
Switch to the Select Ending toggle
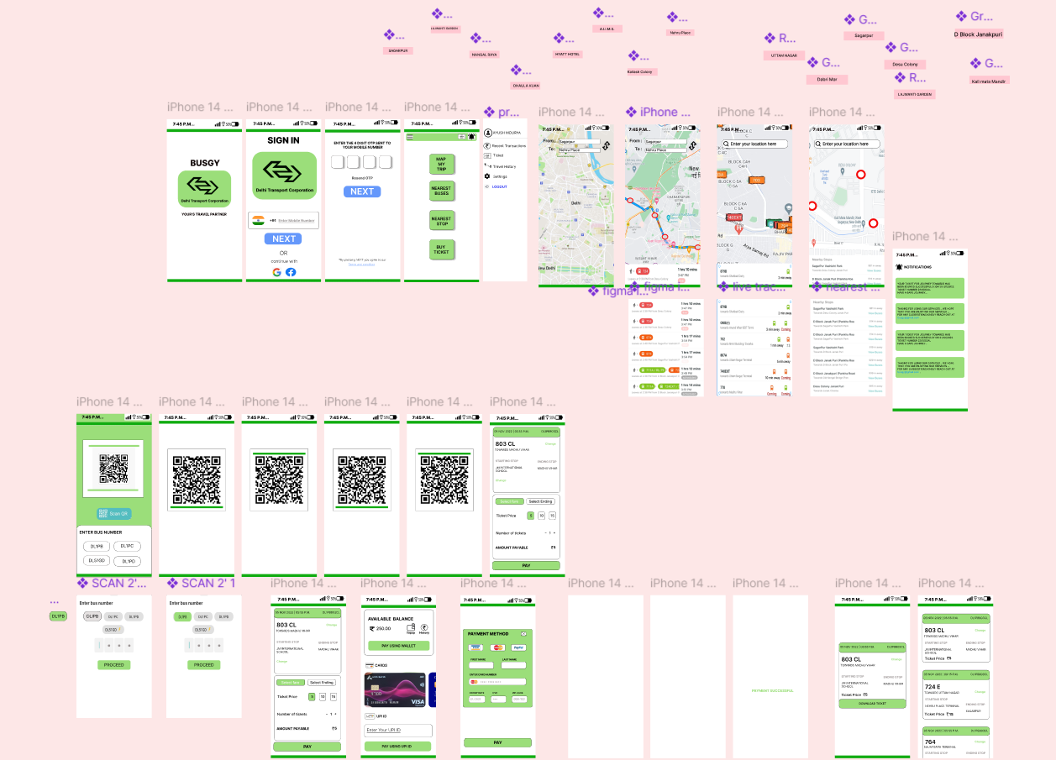(541, 501)
